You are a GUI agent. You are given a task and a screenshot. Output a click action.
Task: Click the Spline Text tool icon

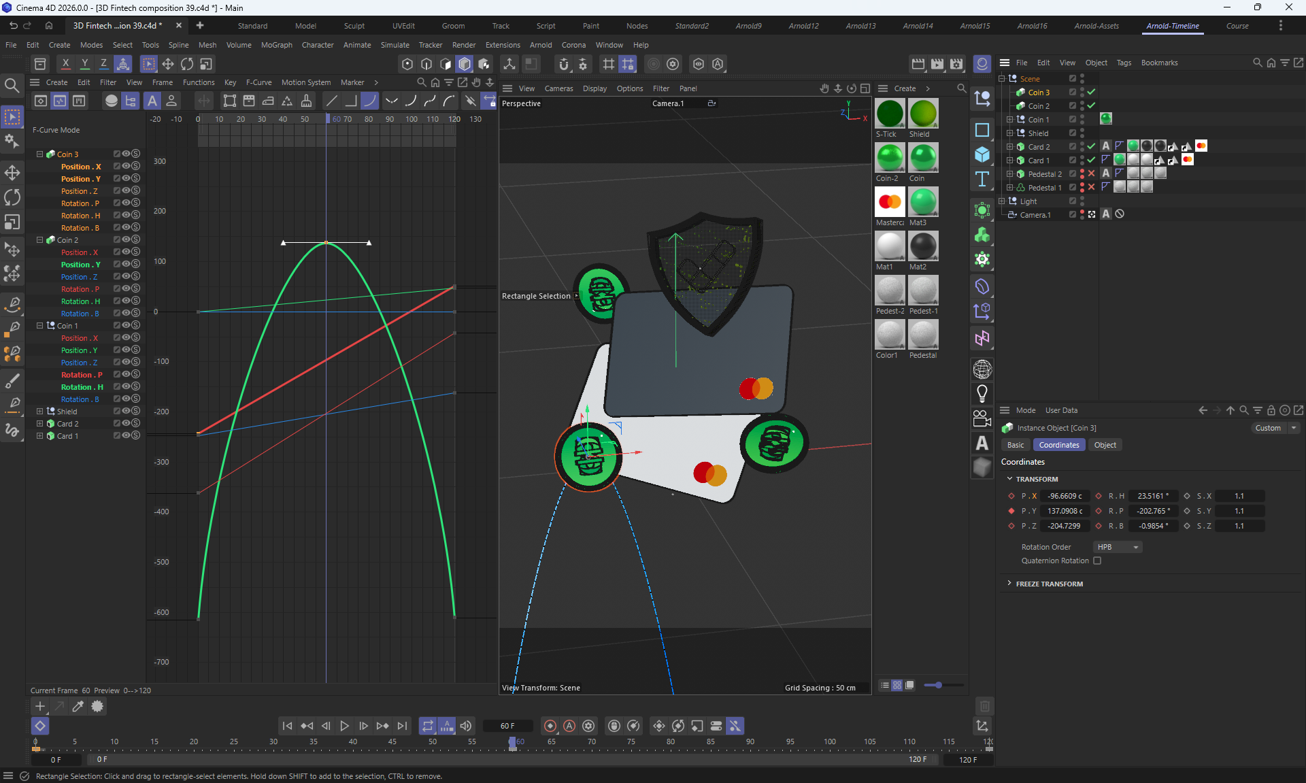click(982, 180)
